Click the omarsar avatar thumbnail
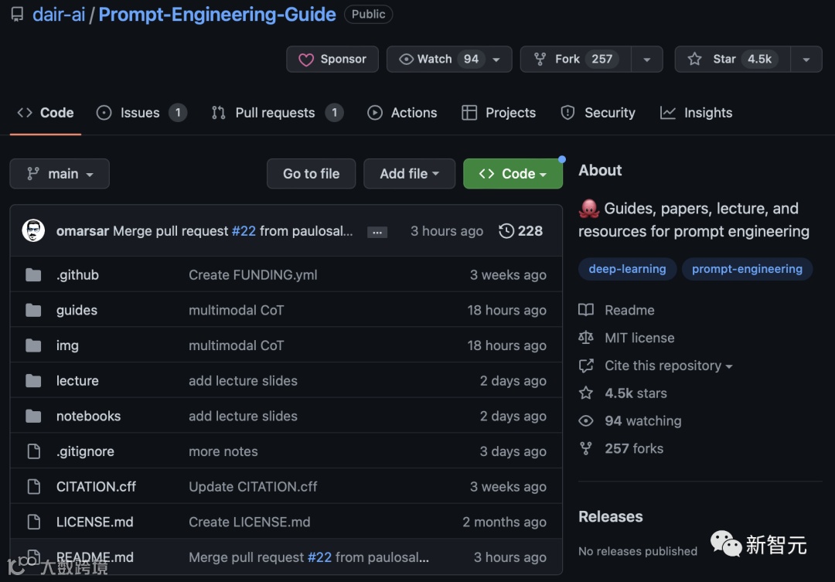835x582 pixels. 33,231
